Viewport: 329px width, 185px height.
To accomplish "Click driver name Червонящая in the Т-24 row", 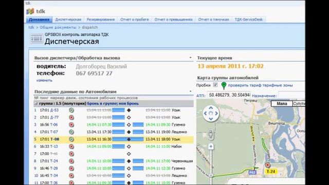I will 182,161.
